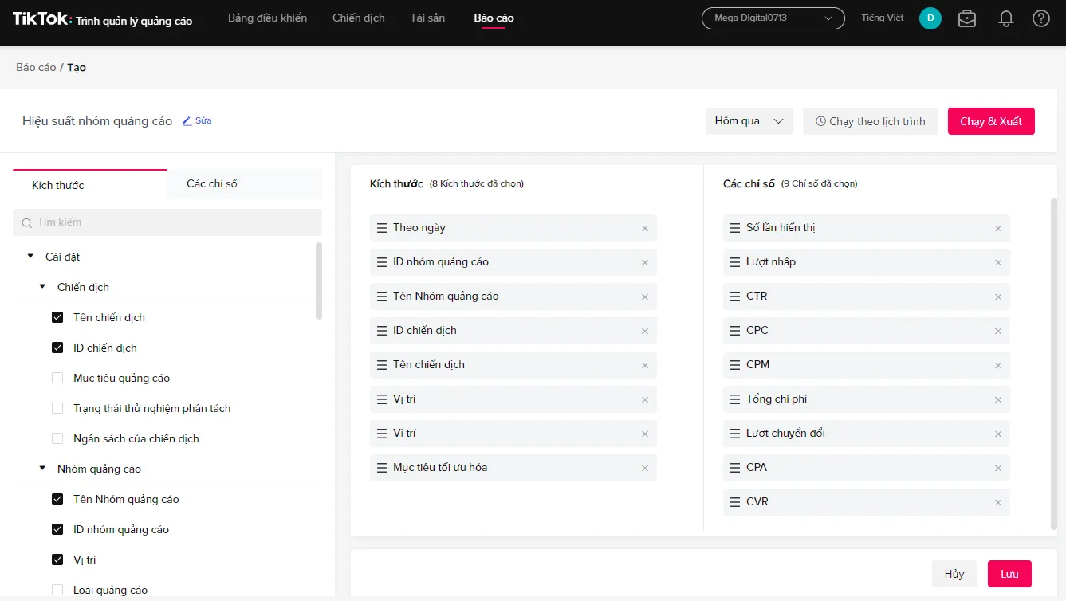The image size is (1066, 601).
Task: Click the left dimension list scrollbar
Action: tap(319, 281)
